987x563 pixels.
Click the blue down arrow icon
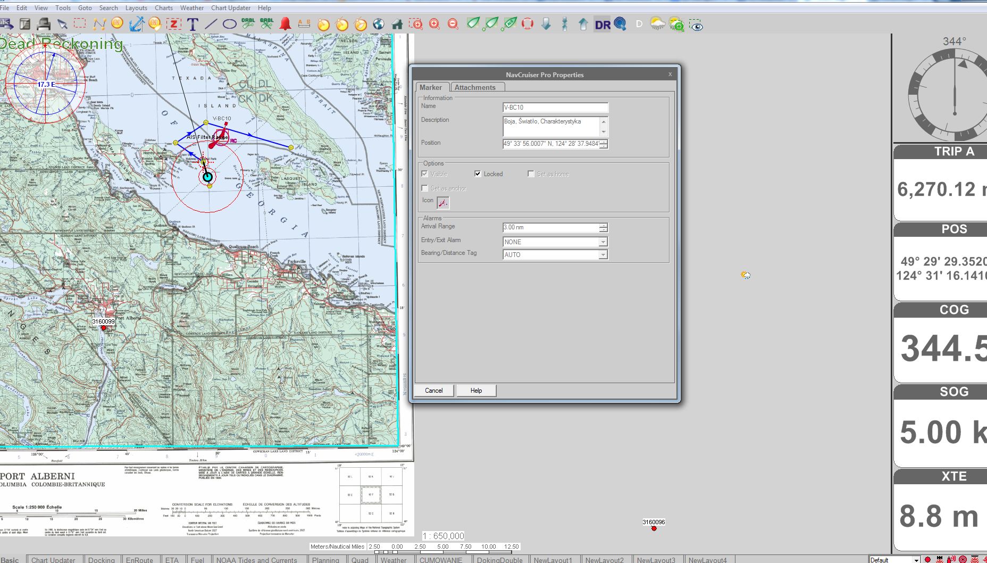click(x=546, y=24)
